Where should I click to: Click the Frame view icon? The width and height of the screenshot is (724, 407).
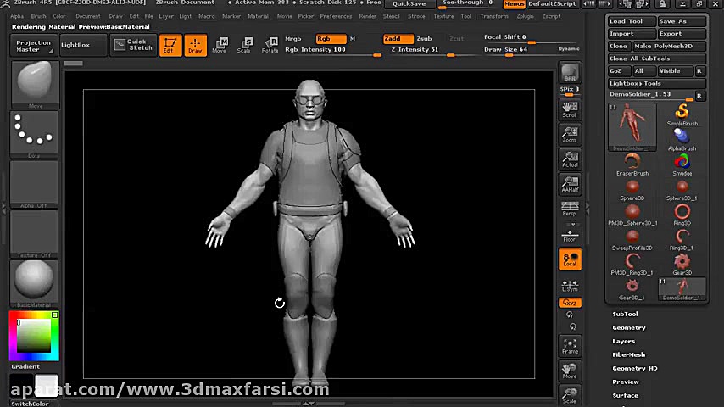(x=570, y=346)
